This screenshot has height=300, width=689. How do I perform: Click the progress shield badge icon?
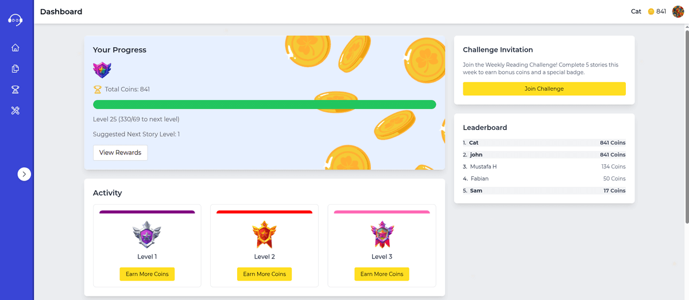click(102, 70)
